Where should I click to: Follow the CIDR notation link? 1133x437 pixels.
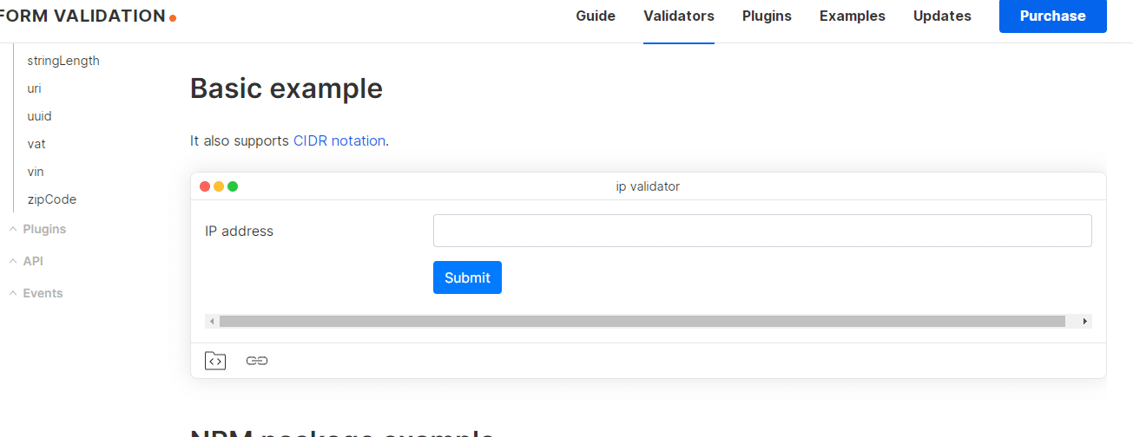[339, 140]
